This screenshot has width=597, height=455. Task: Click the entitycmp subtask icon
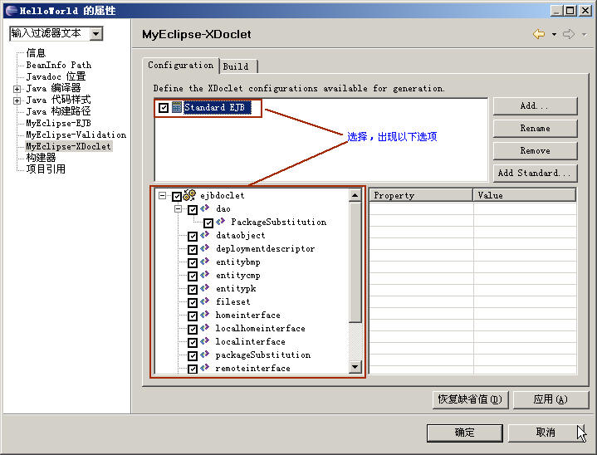(205, 275)
